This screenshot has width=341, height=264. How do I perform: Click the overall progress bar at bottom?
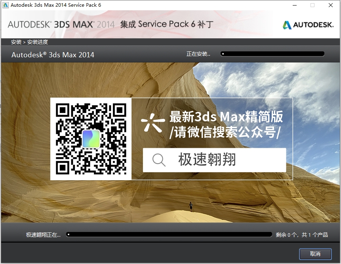[x=169, y=234]
